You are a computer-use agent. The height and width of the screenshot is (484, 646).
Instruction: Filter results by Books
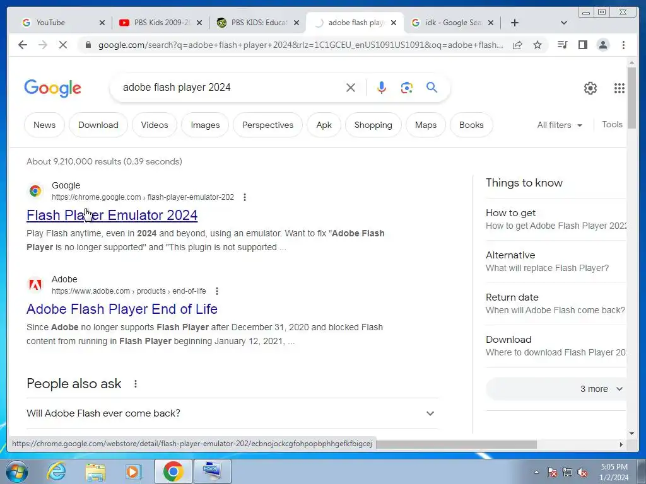471,125
